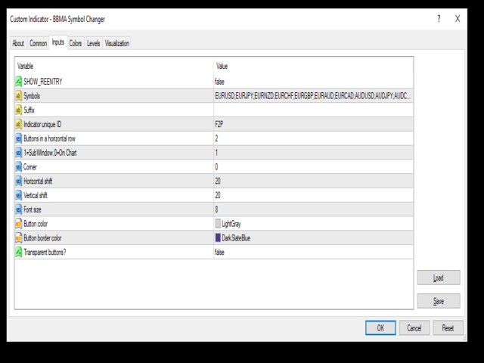Click the LightGray color name text
Viewport: 484px width, 363px height.
[x=231, y=224]
